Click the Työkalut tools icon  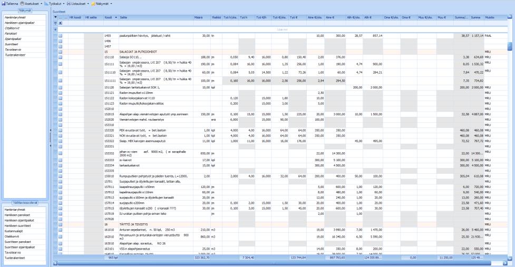[x=46, y=4]
